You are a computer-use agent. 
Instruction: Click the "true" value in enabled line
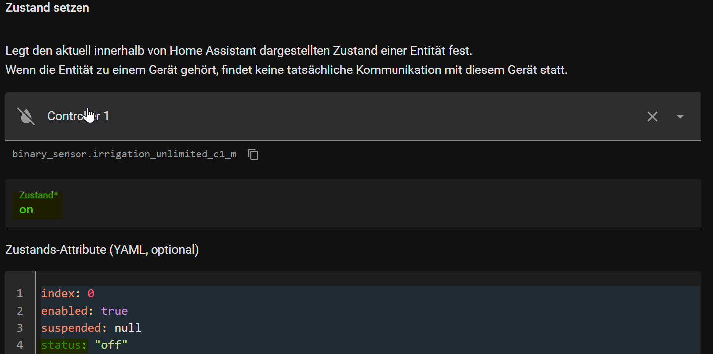click(x=114, y=311)
